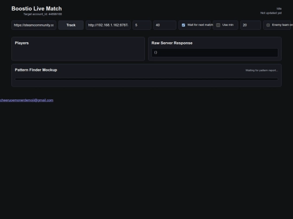Focus the server address field http://192.168.1.162
The image size is (293, 219).
(108, 25)
